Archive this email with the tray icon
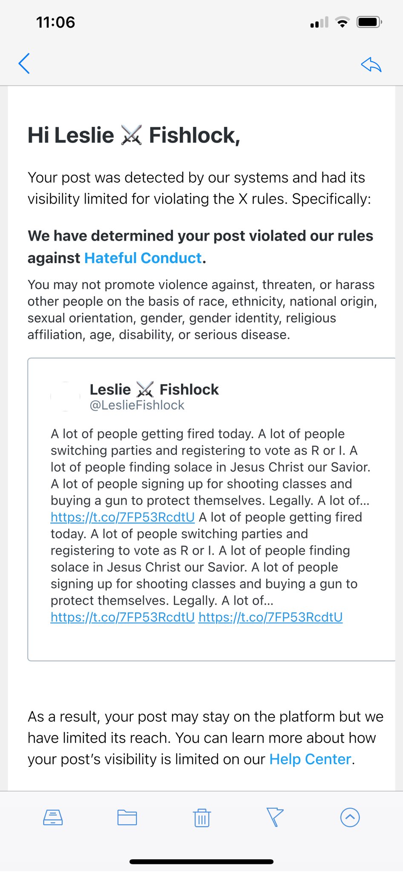The image size is (403, 872). tap(53, 817)
